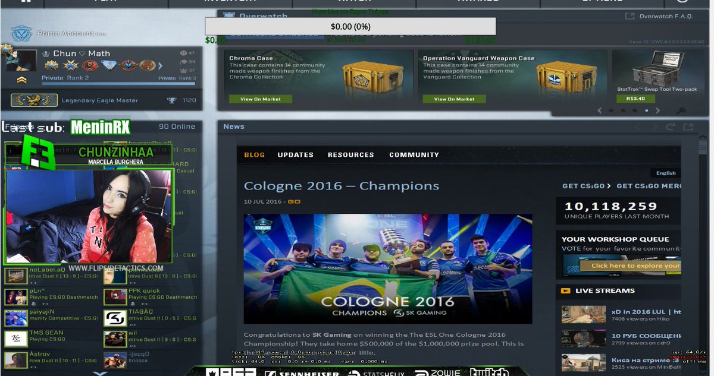Select friend Àstrov
The width and height of the screenshot is (714, 376).
pyautogui.click(x=51, y=360)
